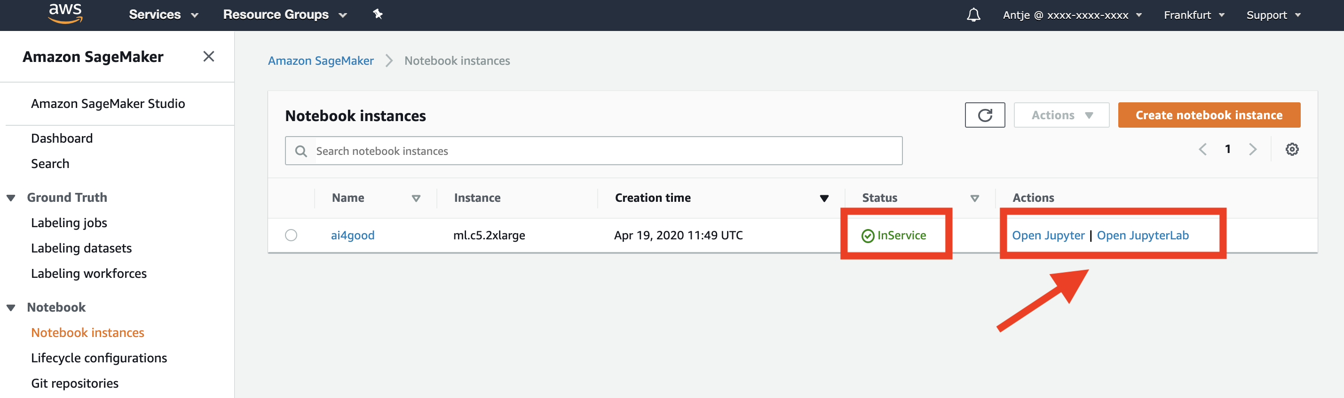1344x398 pixels.
Task: Focus the Search notebook instances field
Action: pyautogui.click(x=594, y=151)
